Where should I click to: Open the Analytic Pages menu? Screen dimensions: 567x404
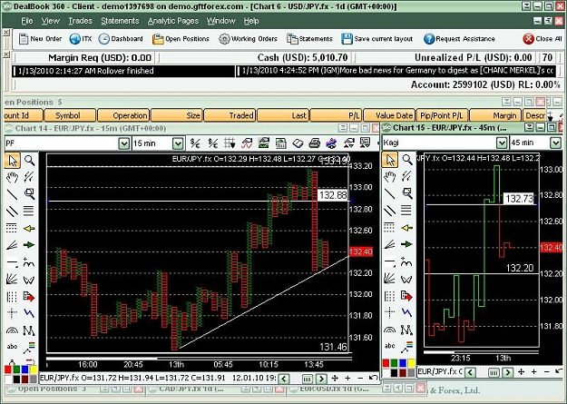click(x=173, y=21)
